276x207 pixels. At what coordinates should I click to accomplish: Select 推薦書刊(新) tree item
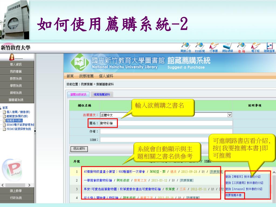point(14,120)
